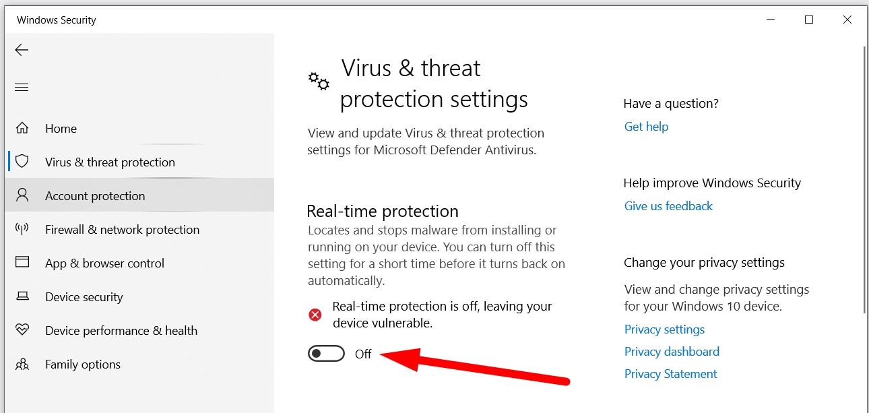Image resolution: width=869 pixels, height=413 pixels.
Task: Click the vertical scrollbar on the right
Action: click(x=865, y=179)
